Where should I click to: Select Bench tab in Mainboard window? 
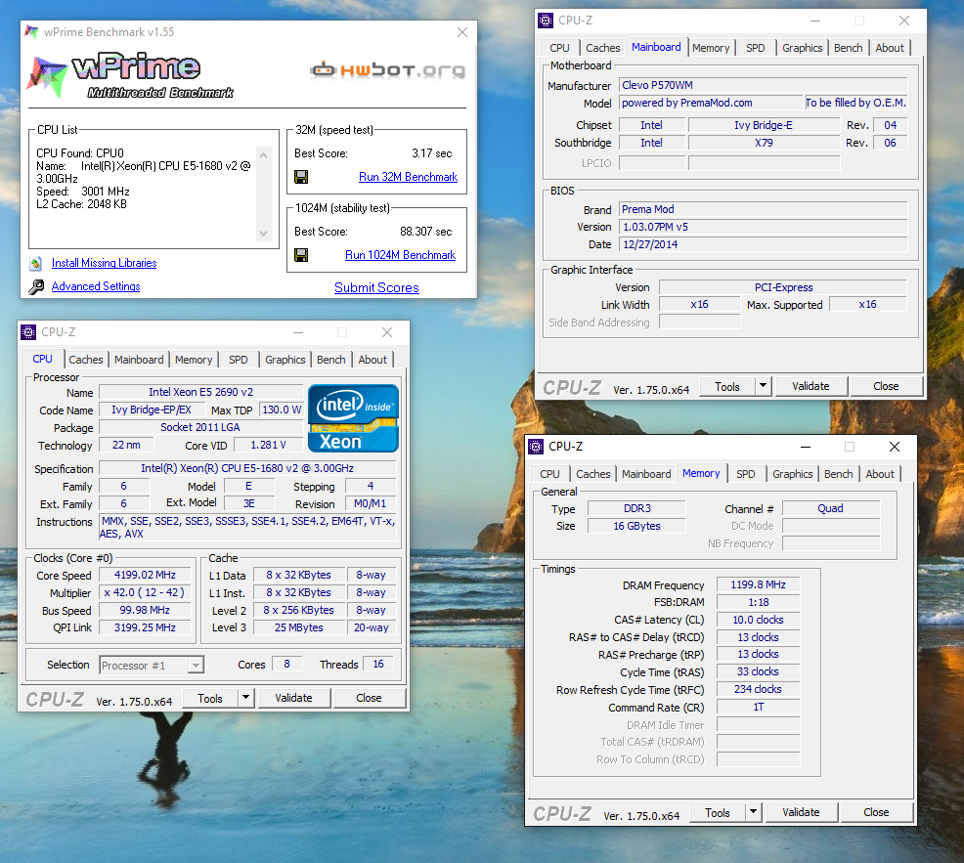pyautogui.click(x=849, y=48)
